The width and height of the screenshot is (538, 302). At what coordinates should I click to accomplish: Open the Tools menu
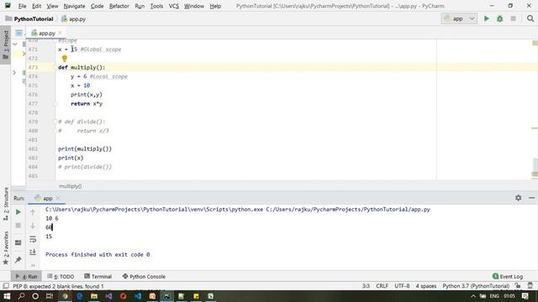(156, 6)
